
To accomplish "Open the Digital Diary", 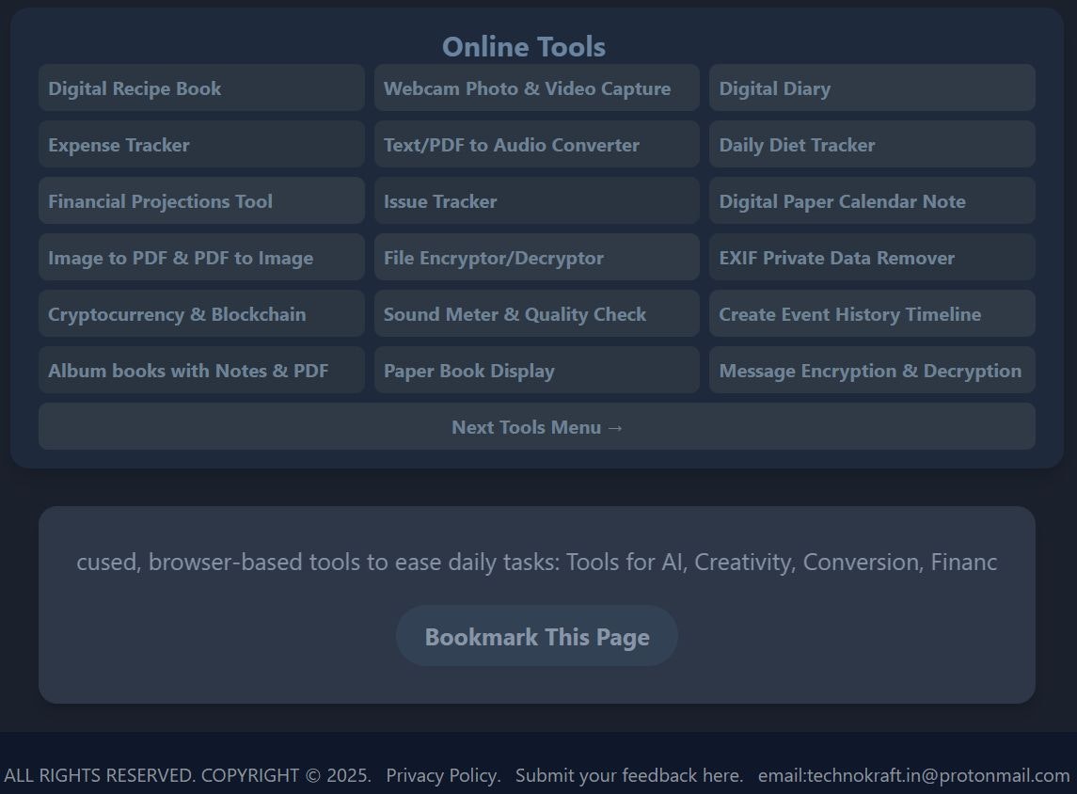I will coord(871,87).
